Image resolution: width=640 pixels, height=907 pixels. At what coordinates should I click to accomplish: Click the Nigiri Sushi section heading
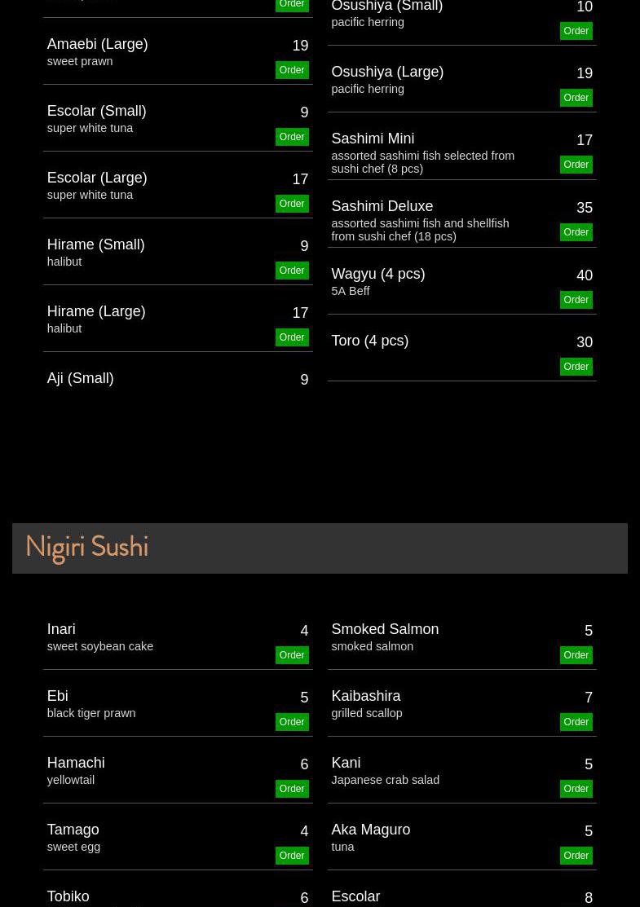tap(87, 548)
